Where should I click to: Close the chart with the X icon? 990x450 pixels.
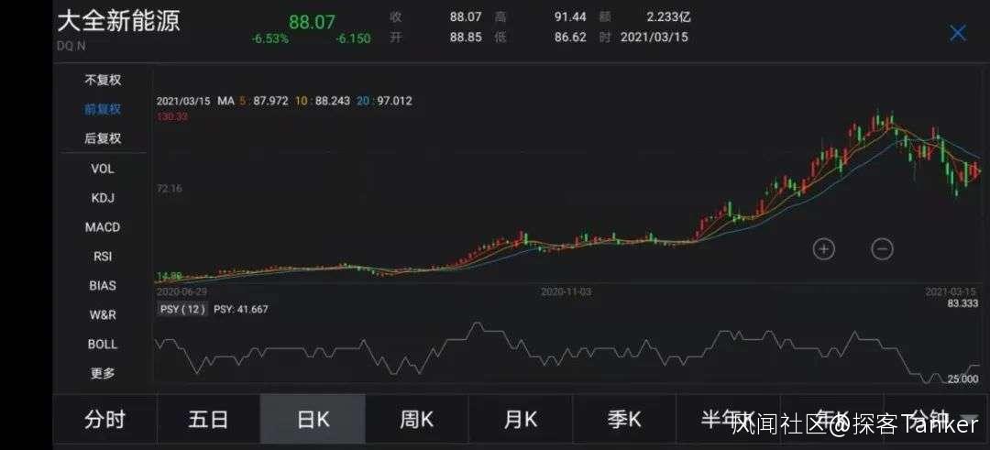click(x=958, y=33)
